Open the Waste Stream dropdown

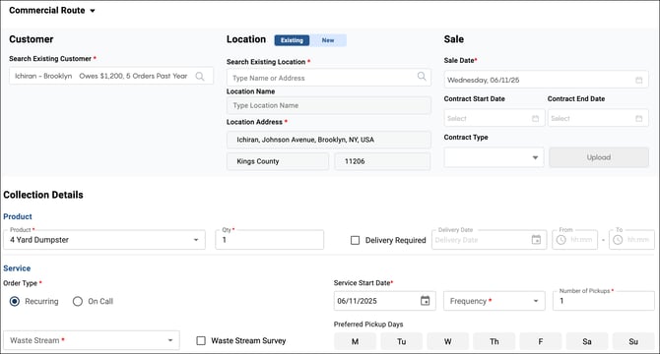[x=92, y=340]
